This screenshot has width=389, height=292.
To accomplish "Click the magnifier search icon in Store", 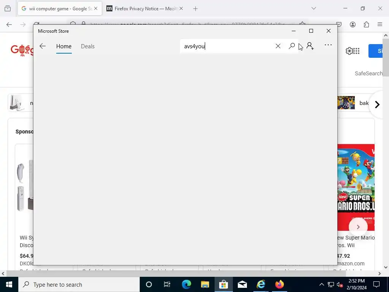I will (292, 46).
